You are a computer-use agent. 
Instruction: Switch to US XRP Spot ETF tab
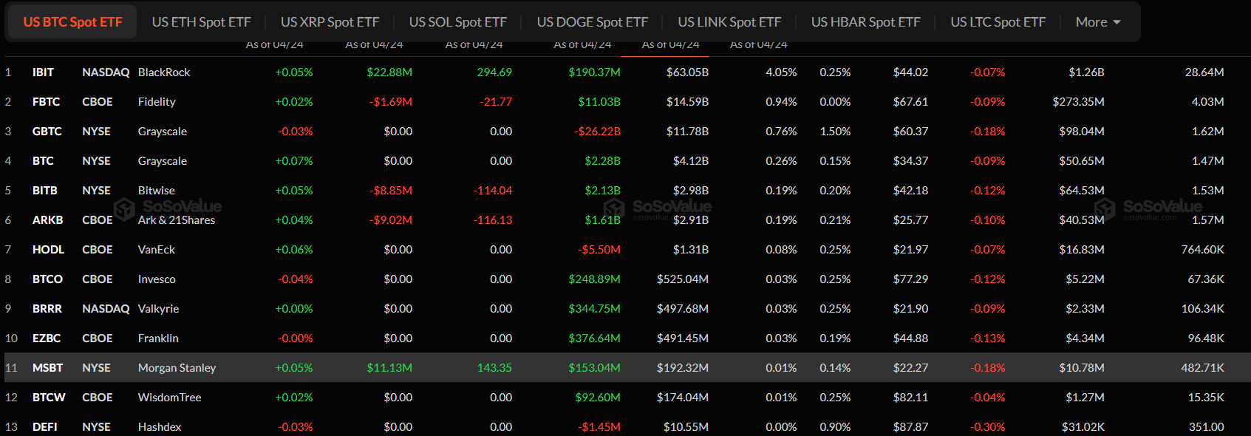pos(330,22)
